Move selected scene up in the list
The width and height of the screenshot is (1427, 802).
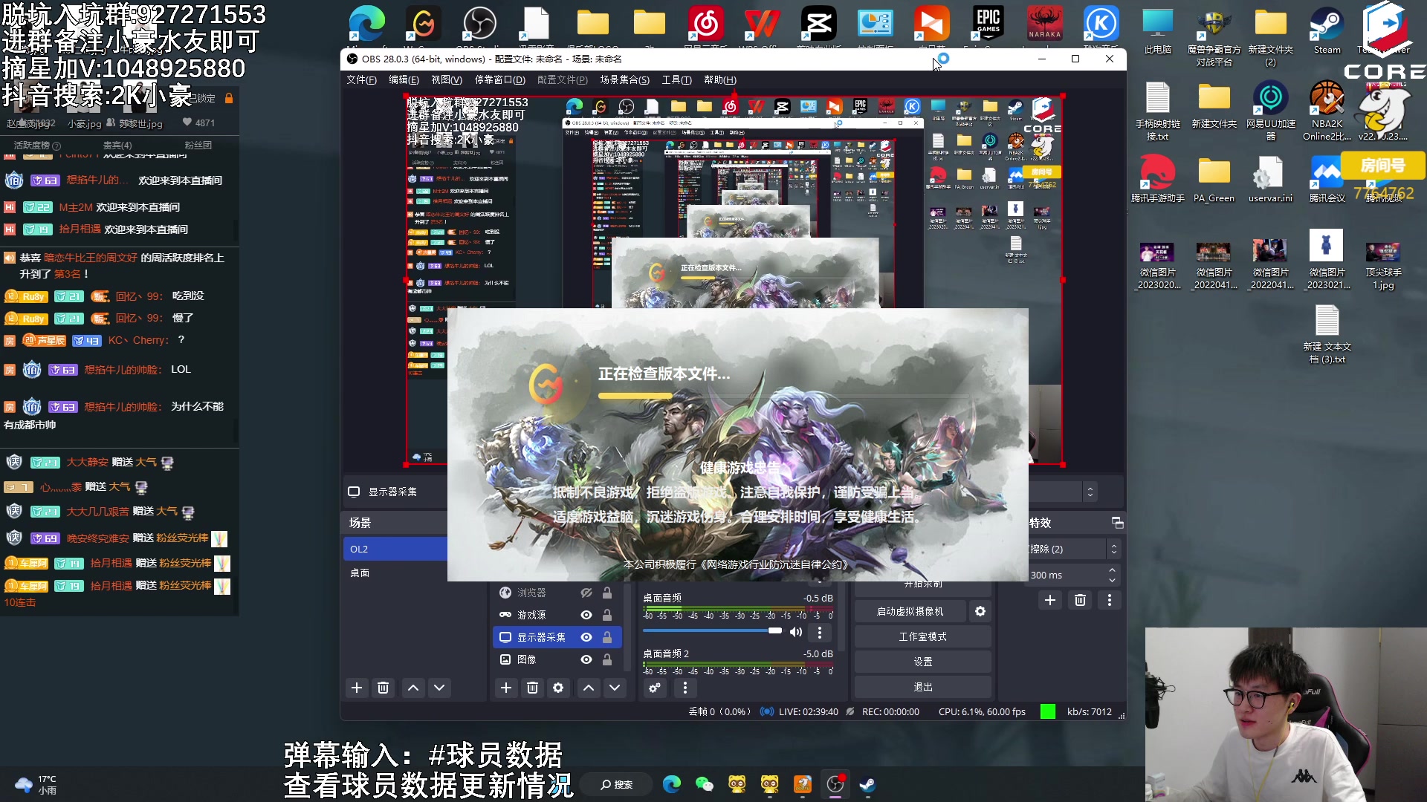click(x=413, y=688)
